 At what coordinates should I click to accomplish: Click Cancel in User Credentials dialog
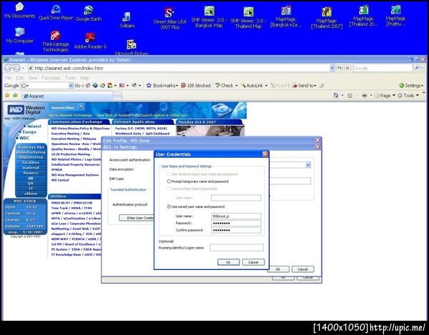coord(253,262)
